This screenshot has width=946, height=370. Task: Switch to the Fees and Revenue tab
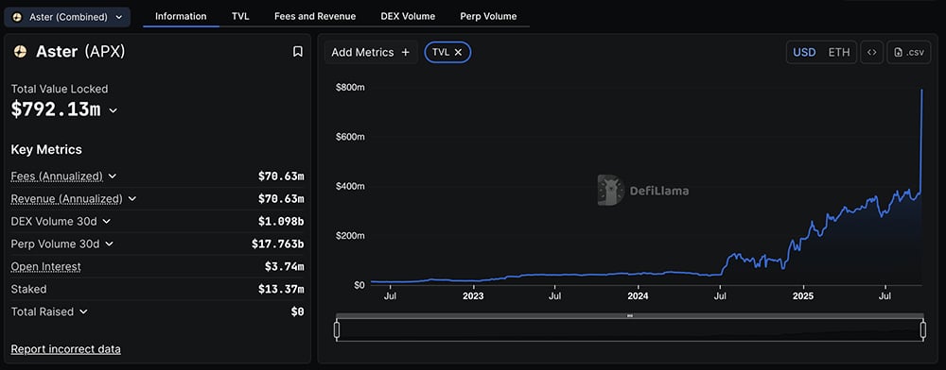pyautogui.click(x=315, y=16)
